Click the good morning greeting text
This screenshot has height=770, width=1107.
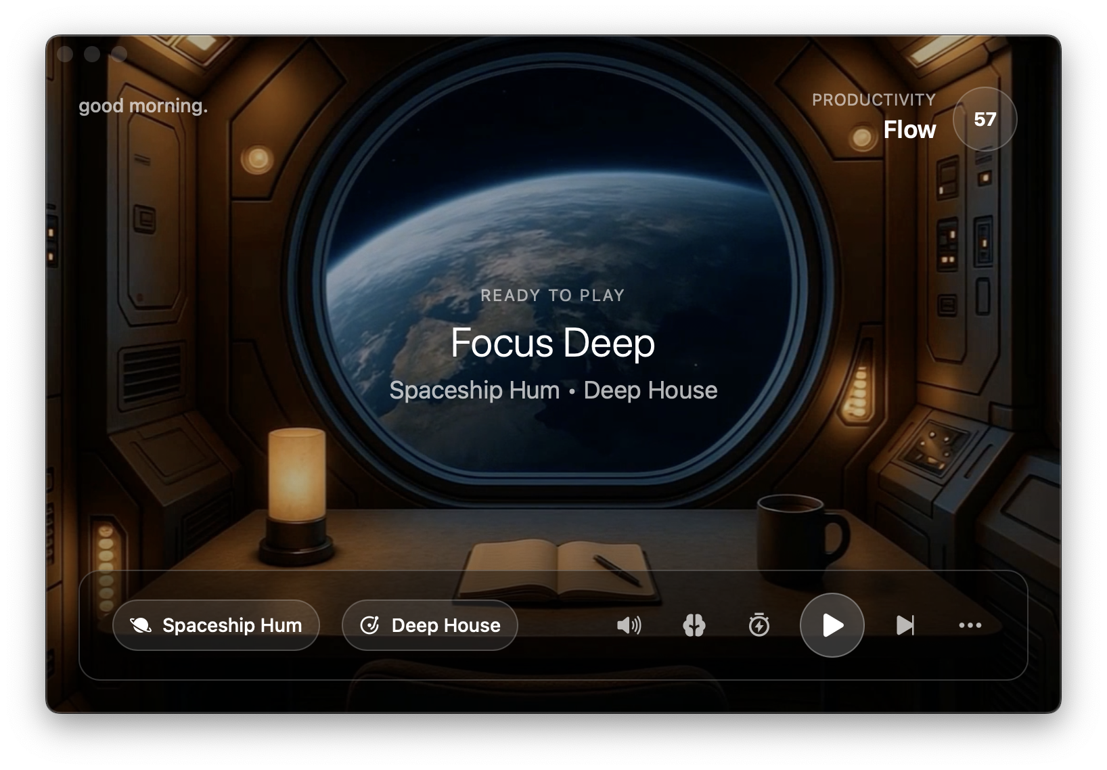tap(143, 106)
